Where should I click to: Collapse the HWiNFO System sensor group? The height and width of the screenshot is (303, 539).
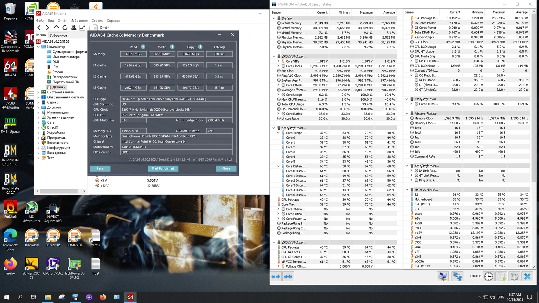pos(274,18)
